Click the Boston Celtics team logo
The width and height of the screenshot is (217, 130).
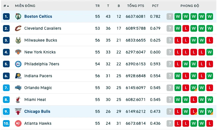tap(18, 16)
